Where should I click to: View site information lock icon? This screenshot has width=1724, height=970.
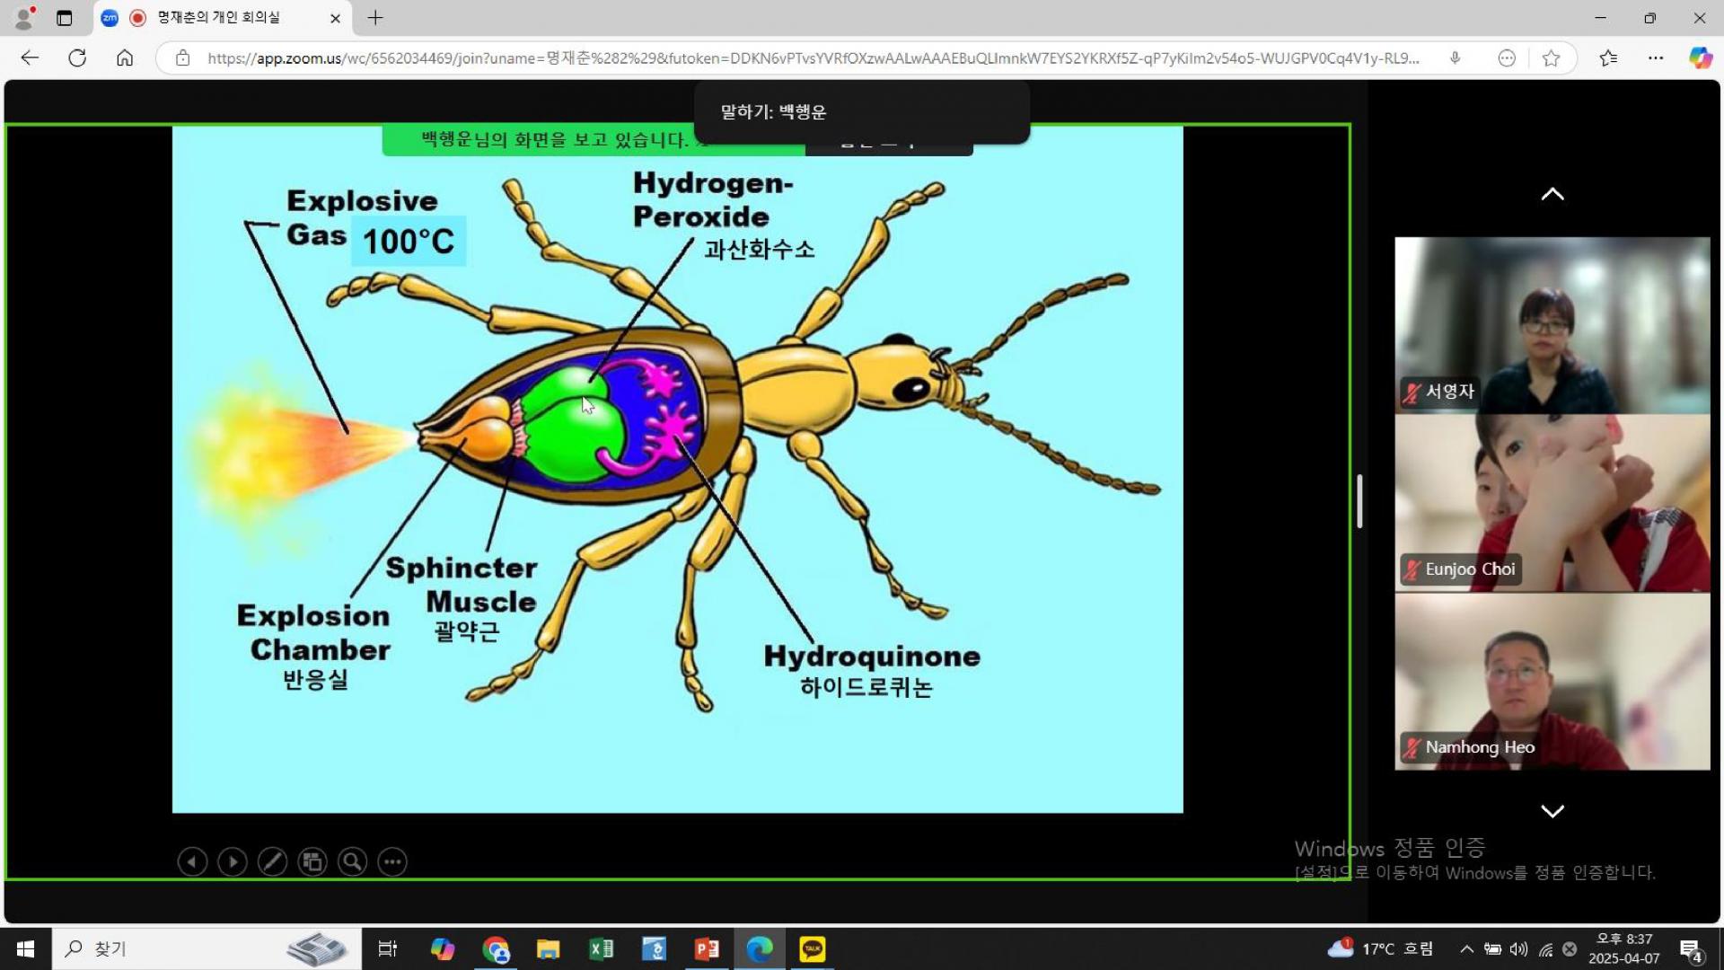coord(183,58)
